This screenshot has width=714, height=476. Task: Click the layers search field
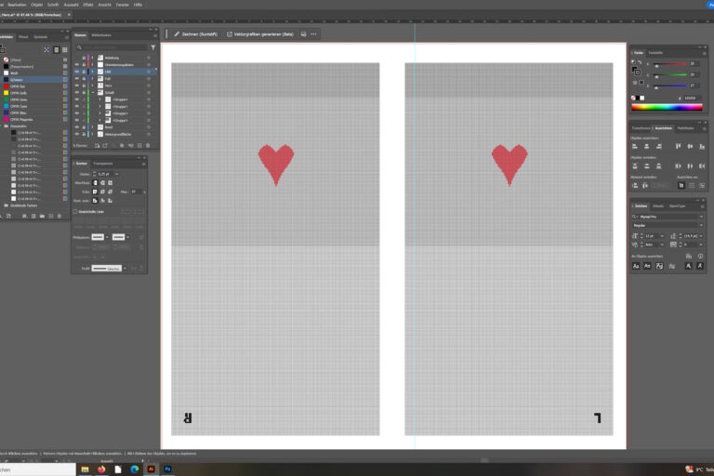113,47
